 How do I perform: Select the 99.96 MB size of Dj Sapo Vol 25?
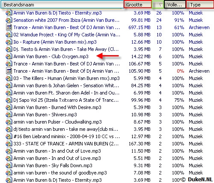point(141,100)
